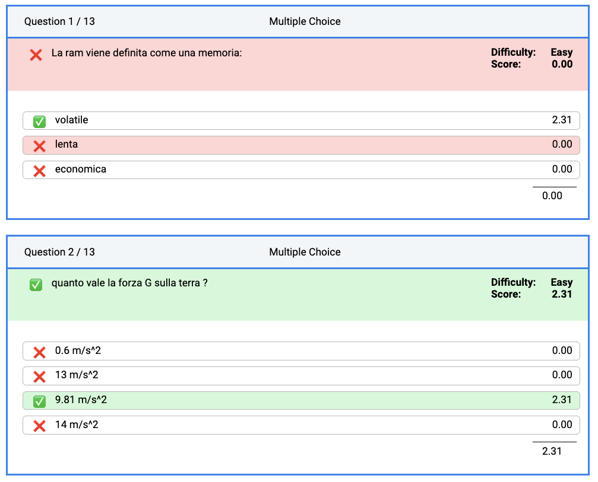Click the question text 'quanto vale la forza G sulla terra ?'

(x=129, y=283)
